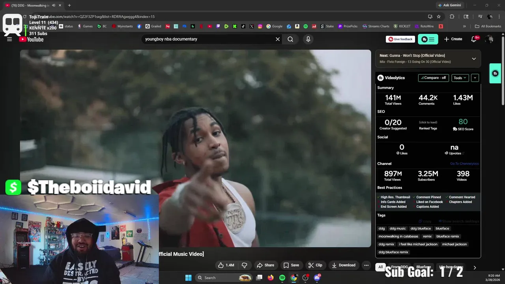Image resolution: width=505 pixels, height=284 pixels.
Task: Go to YouTube home via logo
Action: pos(32,39)
